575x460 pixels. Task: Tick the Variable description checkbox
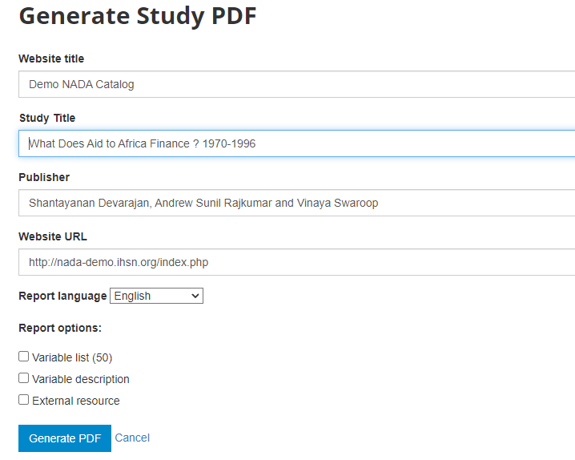[x=23, y=377]
